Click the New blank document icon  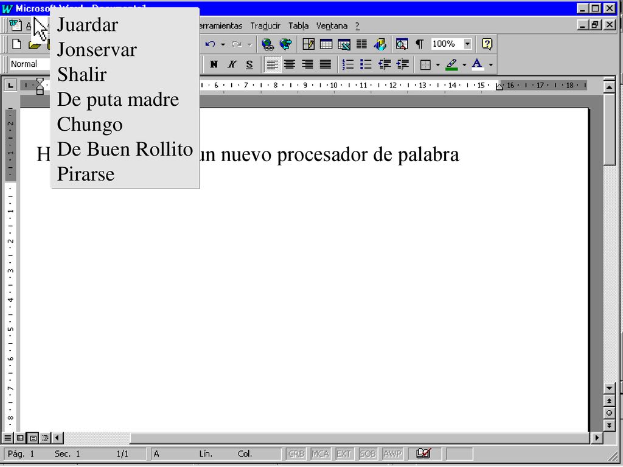[x=16, y=44]
